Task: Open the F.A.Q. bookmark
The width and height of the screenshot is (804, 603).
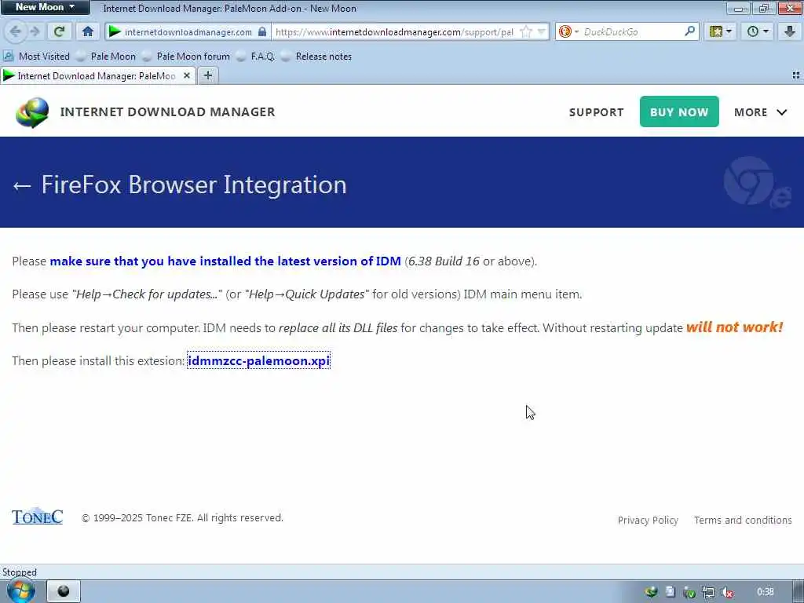Action: point(256,57)
